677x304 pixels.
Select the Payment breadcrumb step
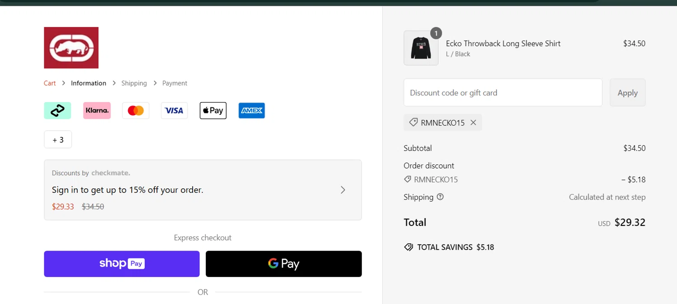tap(175, 83)
